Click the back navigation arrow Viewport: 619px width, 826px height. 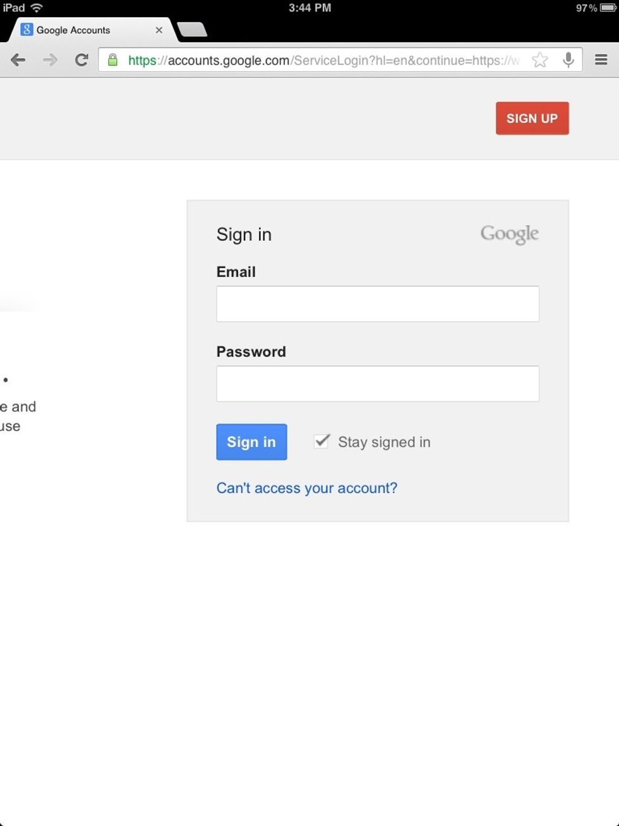(x=18, y=60)
